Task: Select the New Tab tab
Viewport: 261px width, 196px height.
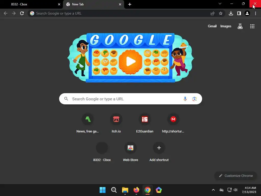Action: pos(93,4)
